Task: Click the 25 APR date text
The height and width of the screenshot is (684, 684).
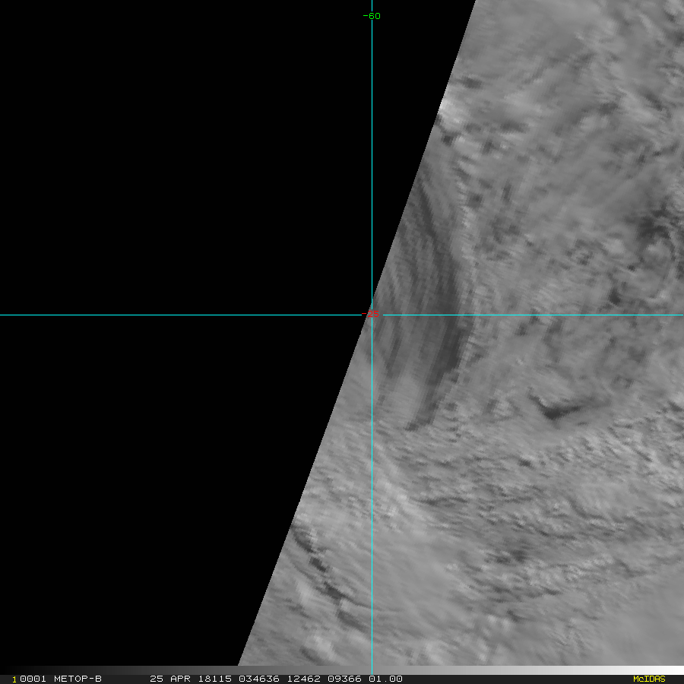Action: pos(170,679)
